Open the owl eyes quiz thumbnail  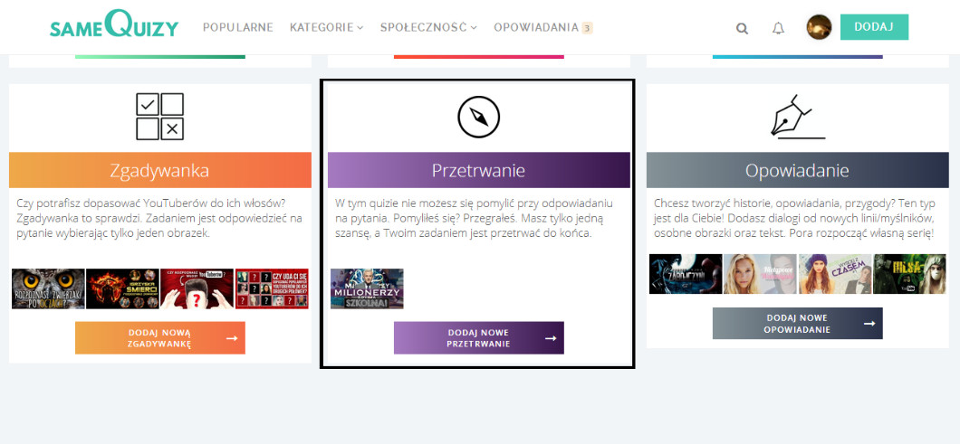[x=48, y=288]
